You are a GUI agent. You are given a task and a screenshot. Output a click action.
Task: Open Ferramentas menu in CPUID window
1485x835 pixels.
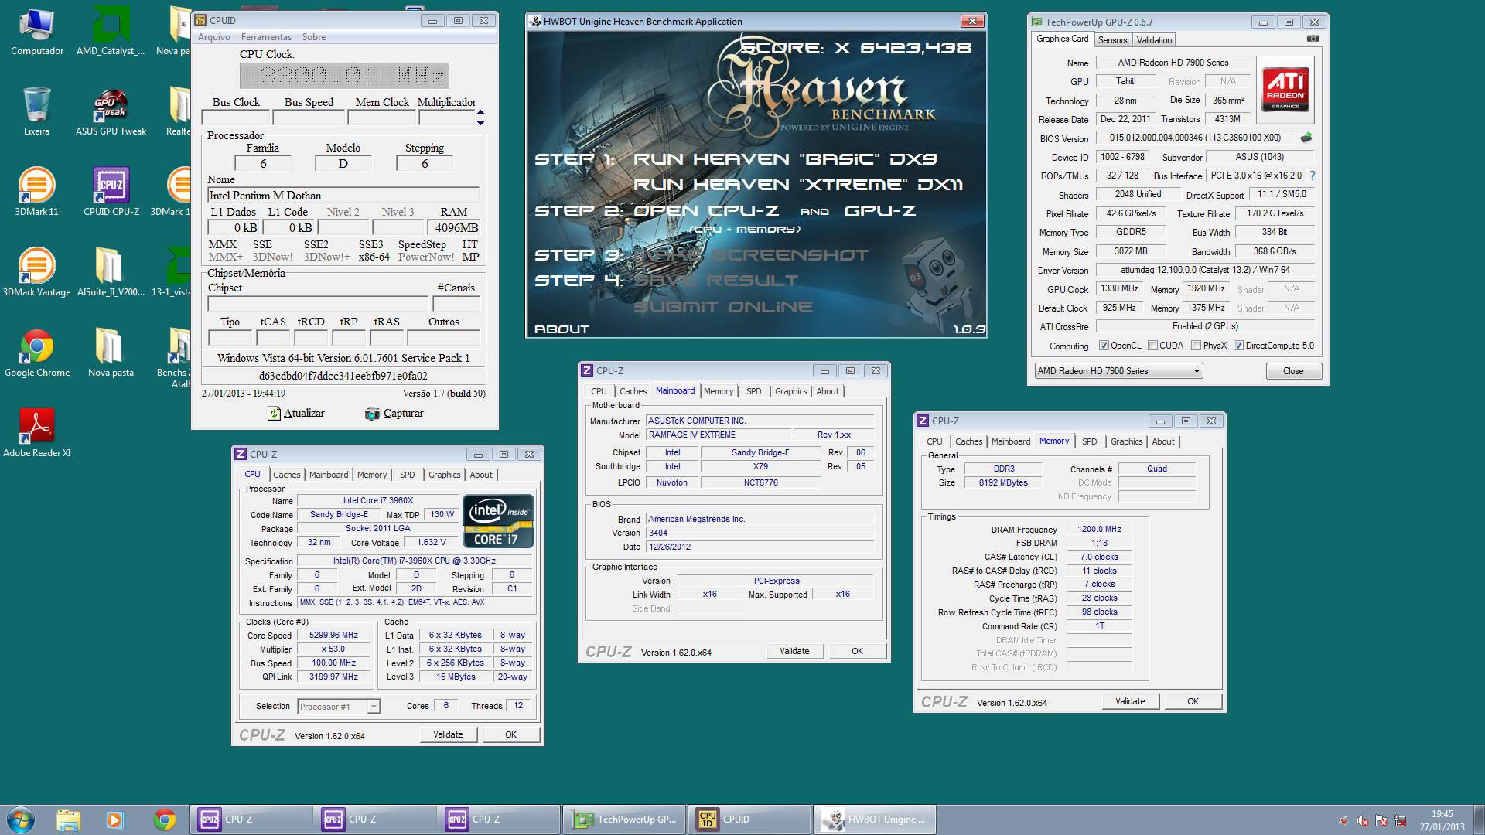pos(266,37)
